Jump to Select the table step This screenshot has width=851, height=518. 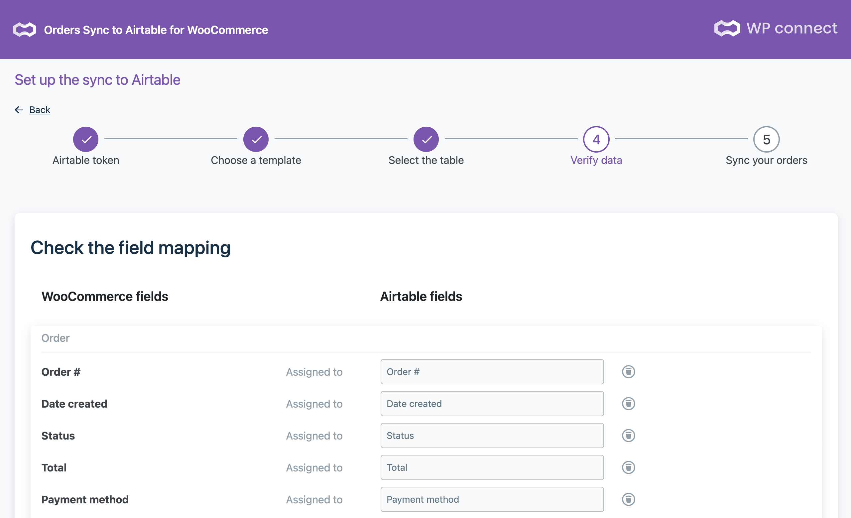pyautogui.click(x=426, y=140)
